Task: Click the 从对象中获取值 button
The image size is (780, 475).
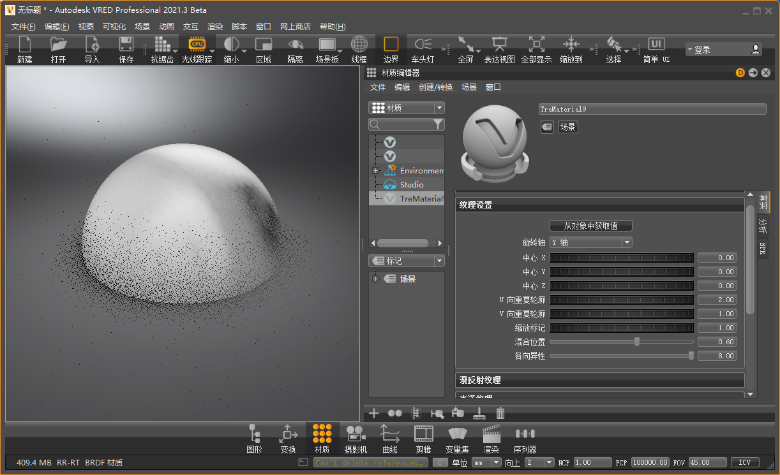Action: (590, 226)
